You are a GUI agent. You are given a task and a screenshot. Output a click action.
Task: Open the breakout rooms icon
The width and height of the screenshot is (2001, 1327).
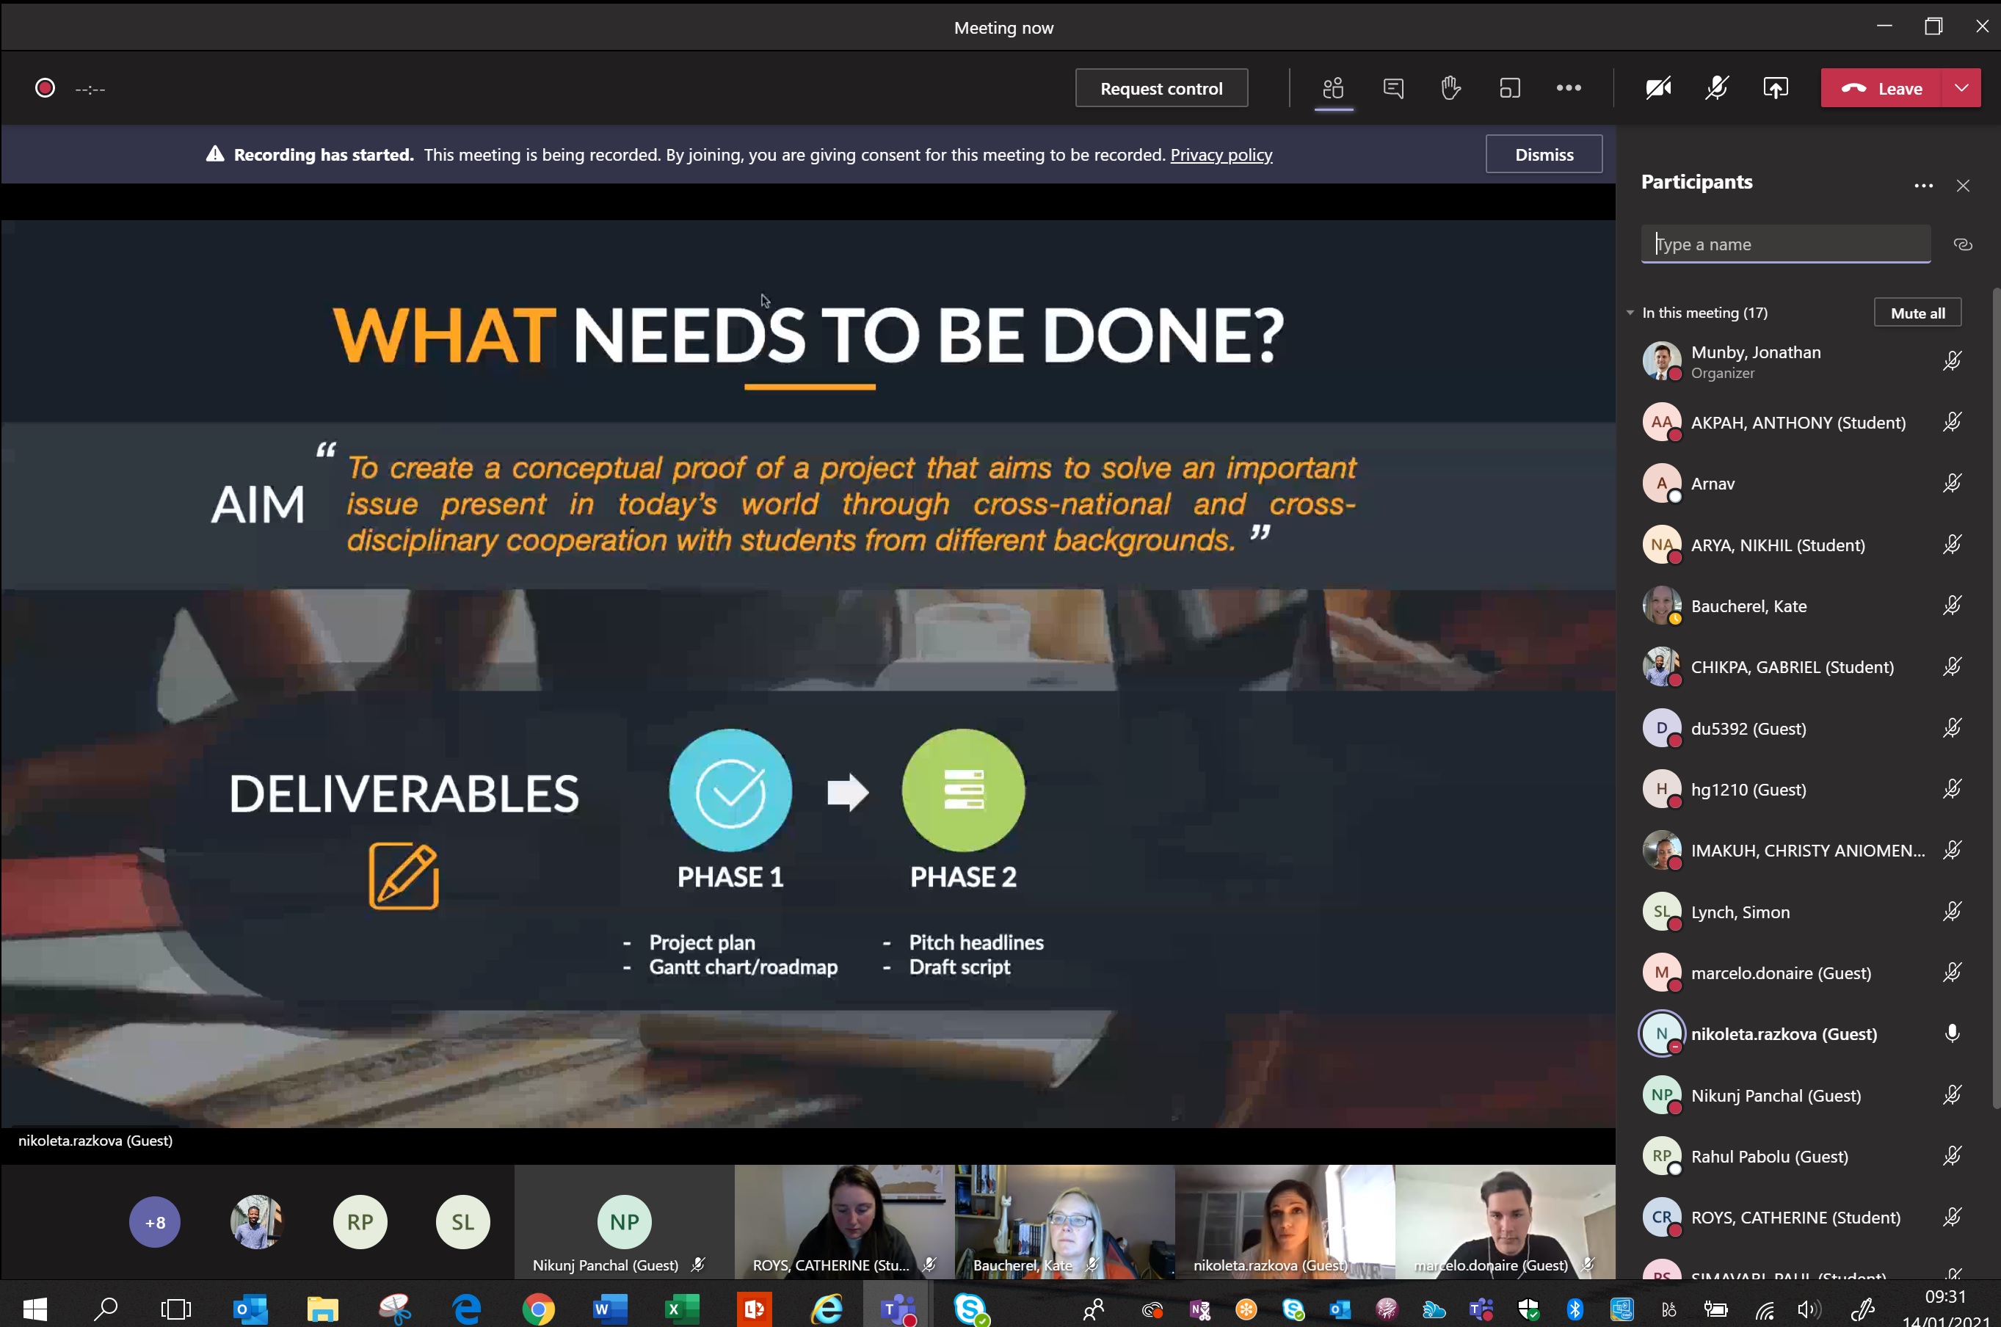(1509, 88)
